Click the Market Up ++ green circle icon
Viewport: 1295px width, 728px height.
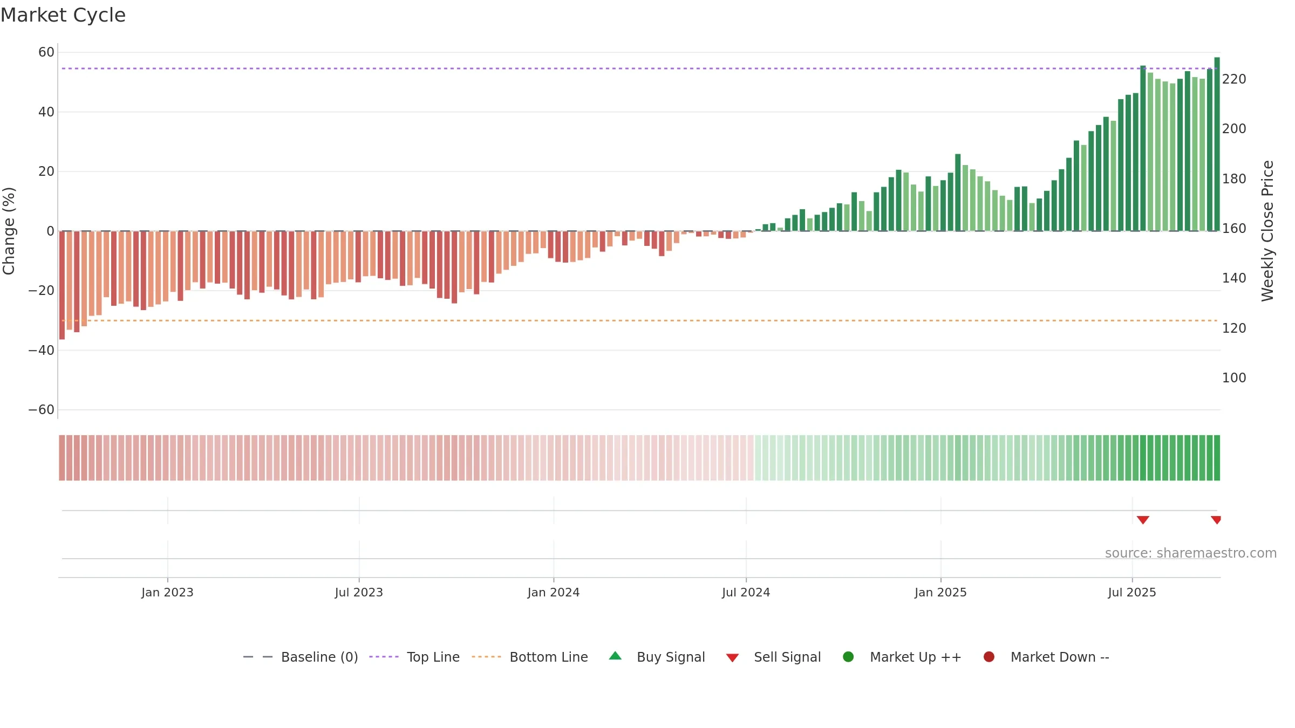pos(848,657)
